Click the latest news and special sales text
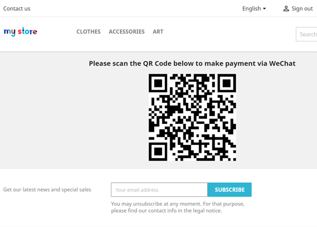The image size is (317, 227). pyautogui.click(x=47, y=190)
